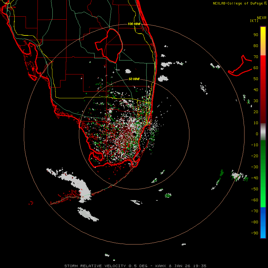268x268 pixels.
Task: Click the -50 knot scale label
Action: [255, 189]
